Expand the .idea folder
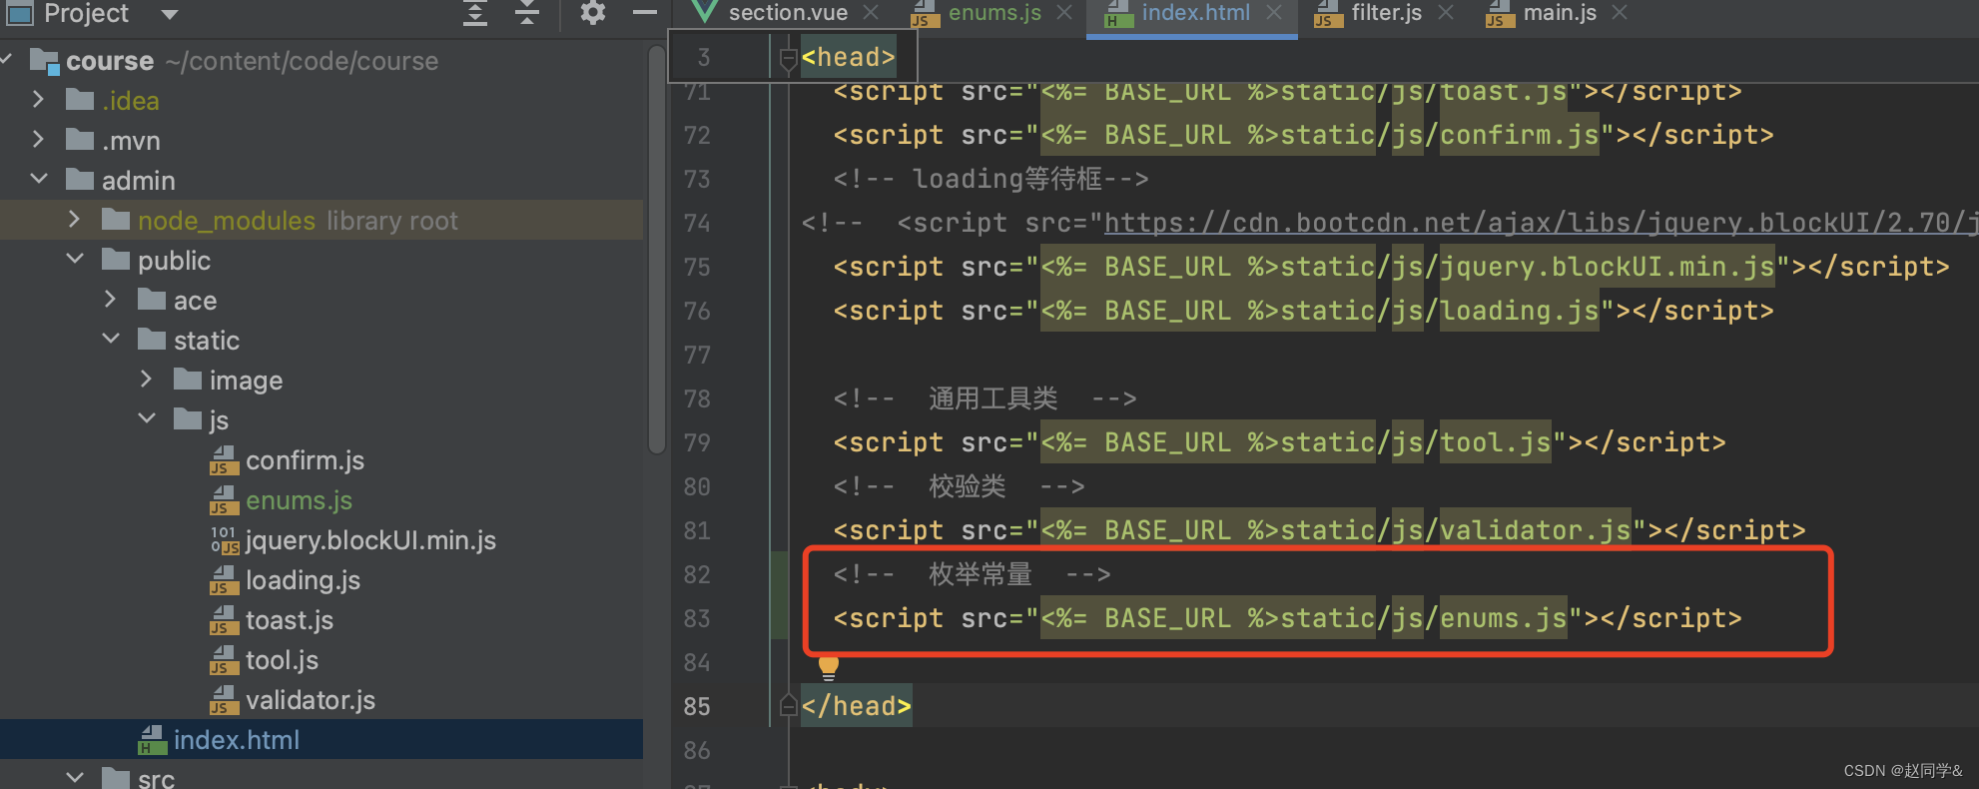 coord(38,100)
